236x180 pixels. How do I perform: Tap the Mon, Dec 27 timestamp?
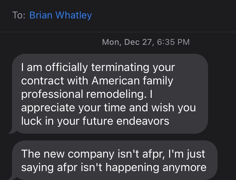coord(146,42)
